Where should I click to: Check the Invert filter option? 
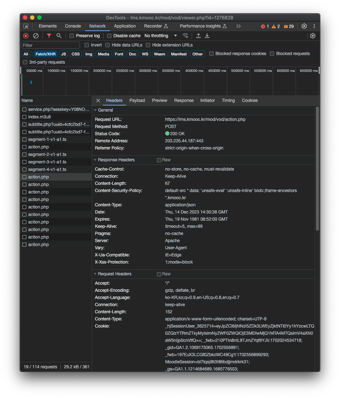pos(87,45)
